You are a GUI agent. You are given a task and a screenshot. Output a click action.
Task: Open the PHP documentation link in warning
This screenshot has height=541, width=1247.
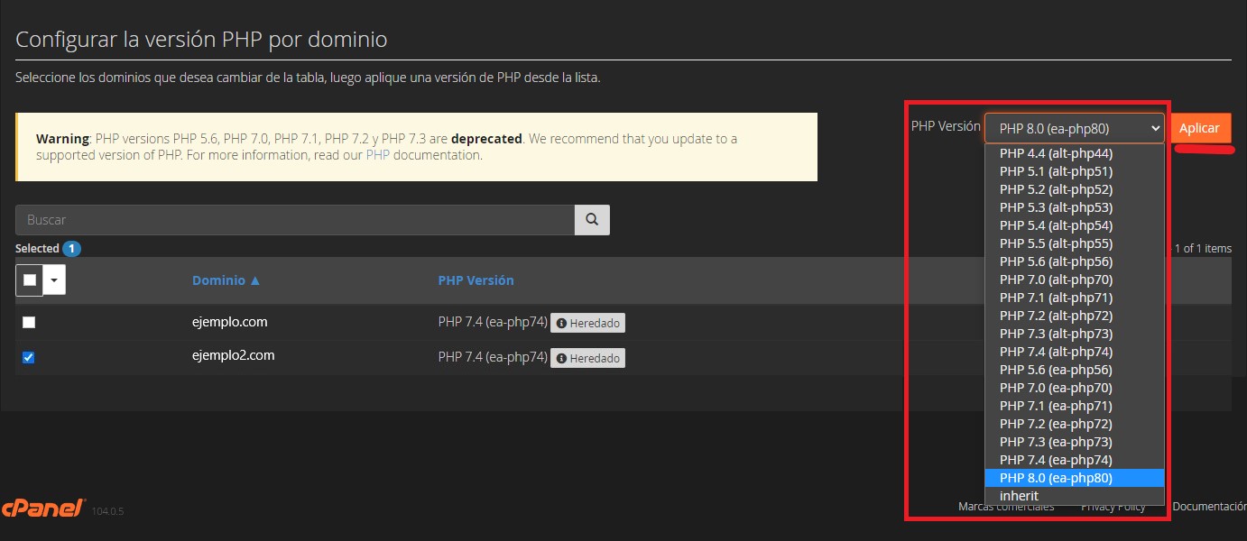point(377,155)
